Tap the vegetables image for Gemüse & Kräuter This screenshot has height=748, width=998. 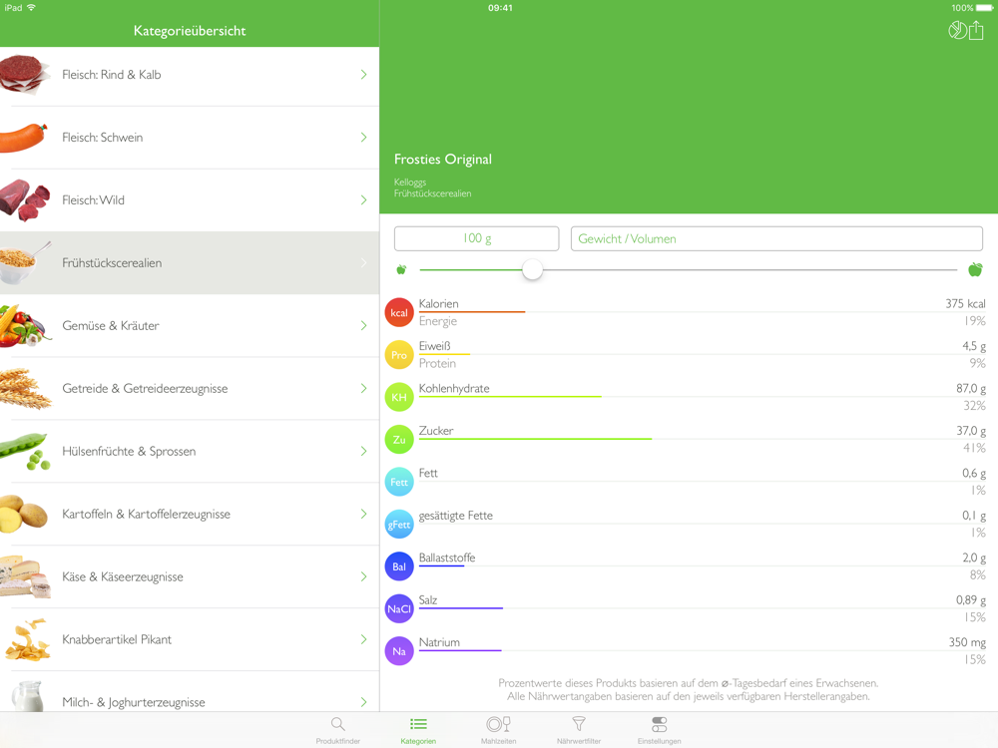click(x=26, y=326)
